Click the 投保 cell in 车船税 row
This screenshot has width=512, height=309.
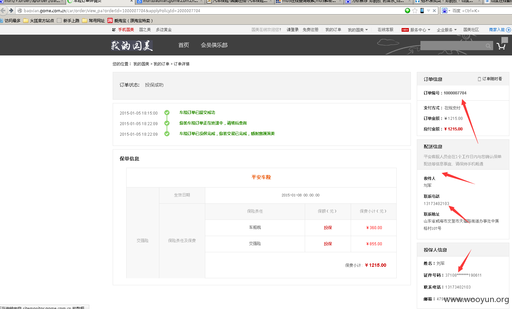[328, 228]
